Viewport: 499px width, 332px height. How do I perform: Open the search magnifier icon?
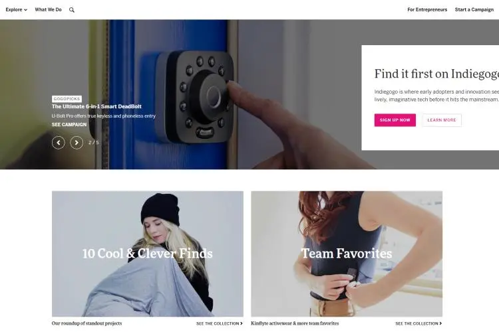(72, 10)
